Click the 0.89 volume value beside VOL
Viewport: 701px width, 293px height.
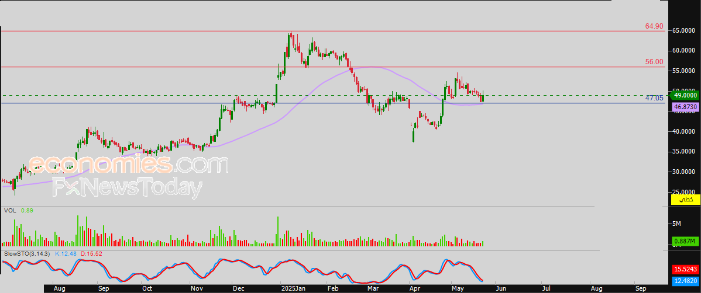pyautogui.click(x=26, y=210)
